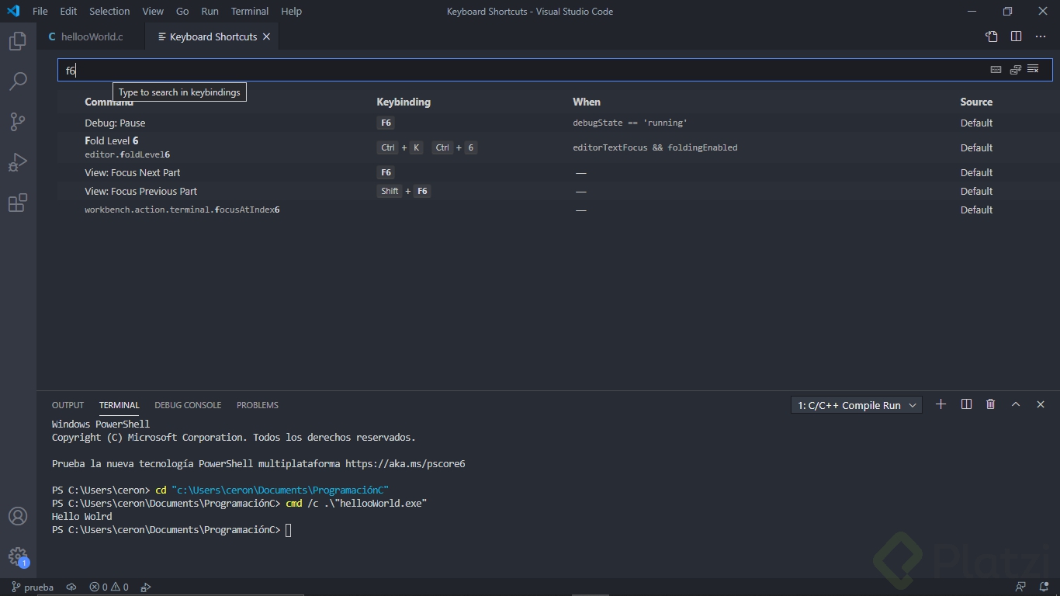
Task: Open the Help menu
Action: click(x=292, y=12)
